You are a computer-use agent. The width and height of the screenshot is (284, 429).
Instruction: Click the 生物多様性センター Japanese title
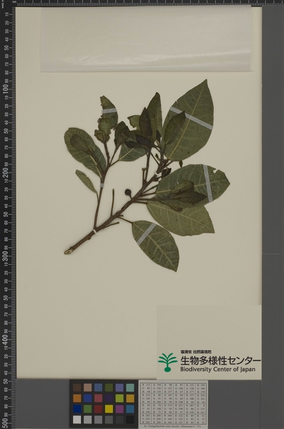point(220,360)
